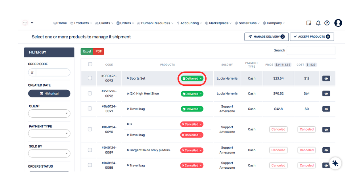Click eye icon for order #060124-0091
The height and width of the screenshot is (181, 363).
(326, 109)
